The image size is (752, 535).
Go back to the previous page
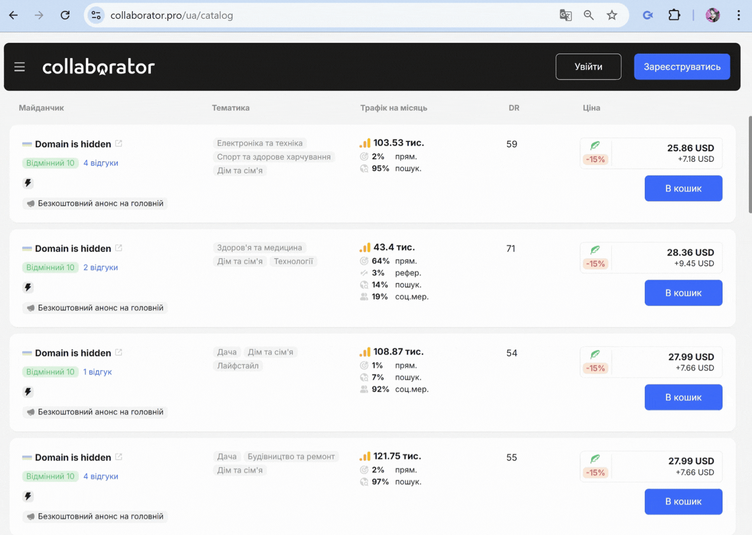click(13, 15)
